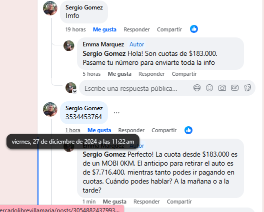Click the like reaction icon on the phone number comment
264x212 pixels.
point(188,130)
